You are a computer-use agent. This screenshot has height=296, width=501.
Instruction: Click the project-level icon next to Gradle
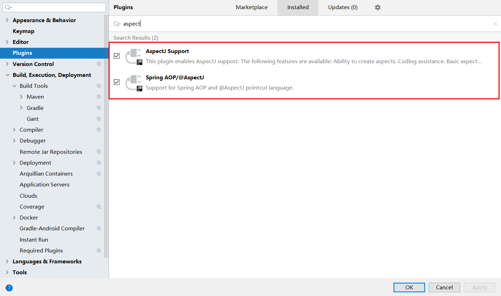click(99, 108)
